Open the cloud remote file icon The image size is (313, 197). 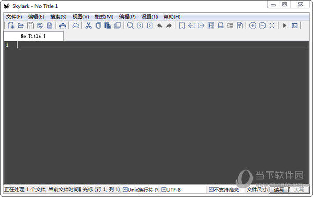76,26
